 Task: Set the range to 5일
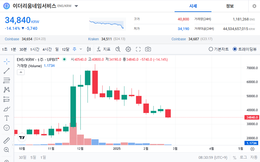[33, 157]
